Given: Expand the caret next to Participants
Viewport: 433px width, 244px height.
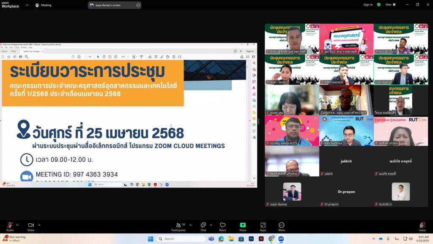Looking at the screenshot, I should [190, 225].
